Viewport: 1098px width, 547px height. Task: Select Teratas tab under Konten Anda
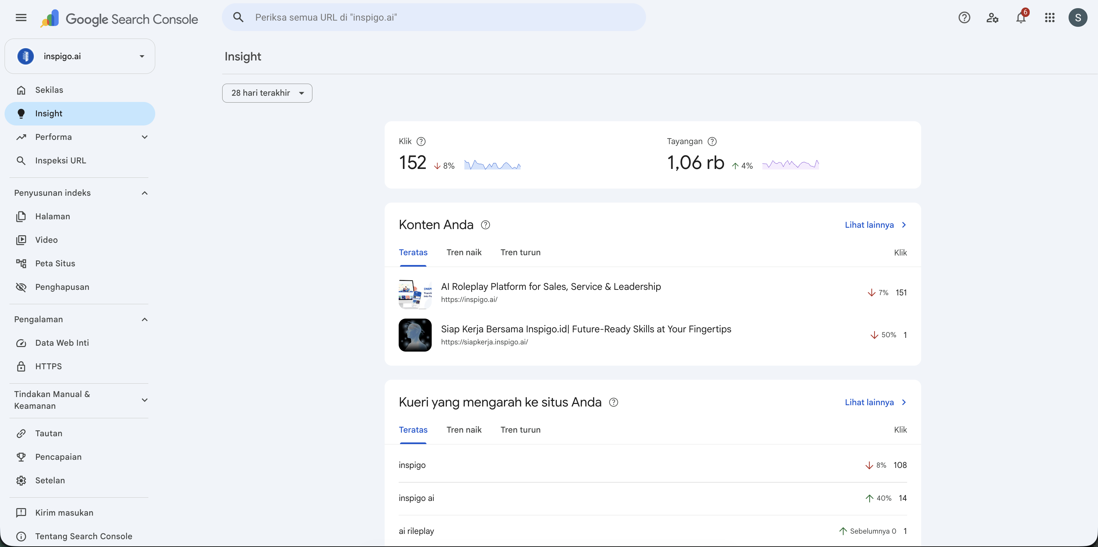[x=413, y=252]
